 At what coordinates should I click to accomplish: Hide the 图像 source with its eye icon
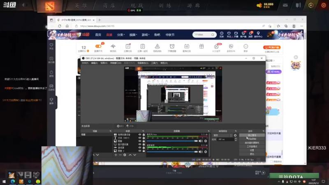point(140,141)
